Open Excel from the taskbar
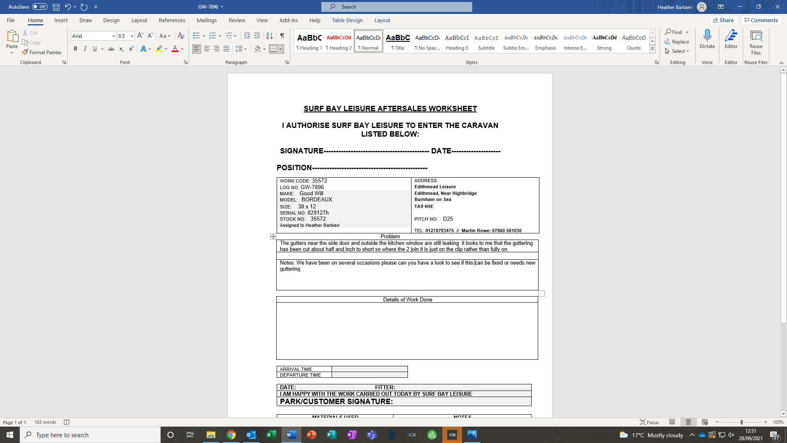Viewport: 787px width, 443px height. tap(271, 435)
